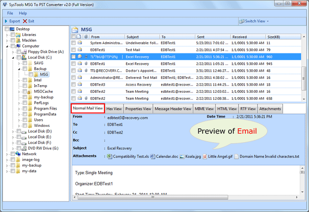Click the MSG open-envelope header icon
The image size is (309, 212).
click(75, 29)
